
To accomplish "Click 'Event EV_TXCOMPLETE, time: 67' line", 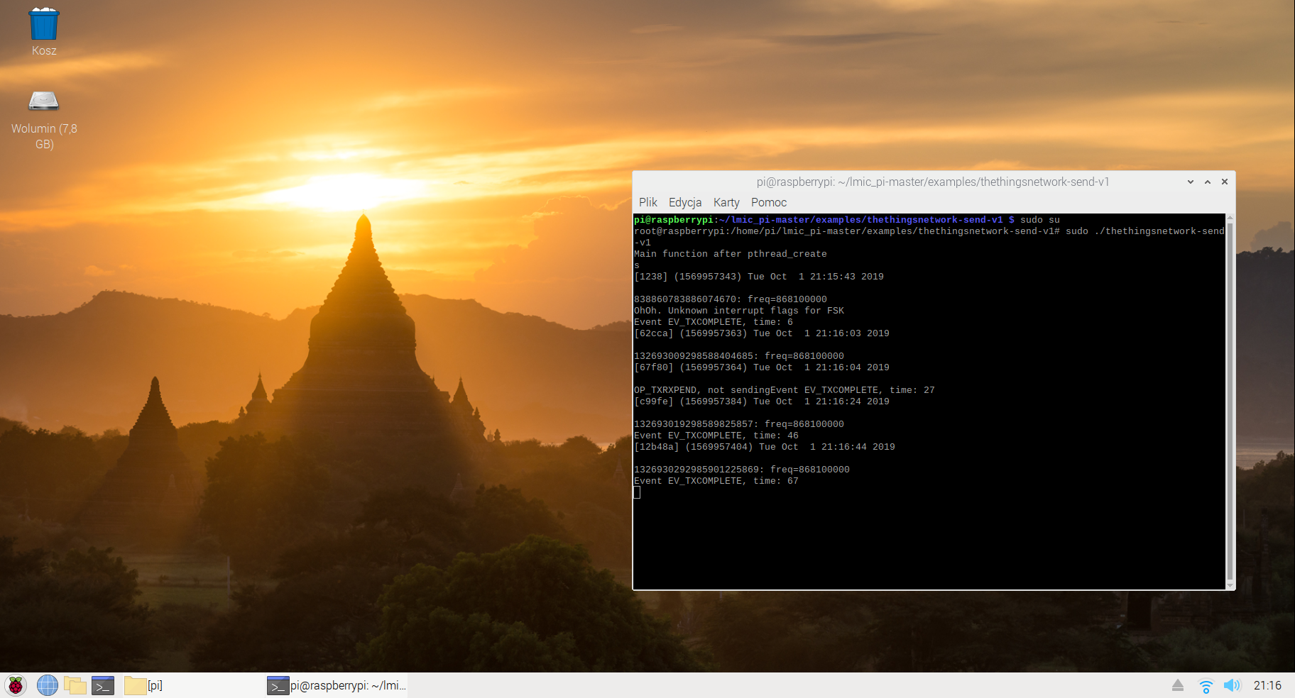I will click(x=716, y=481).
